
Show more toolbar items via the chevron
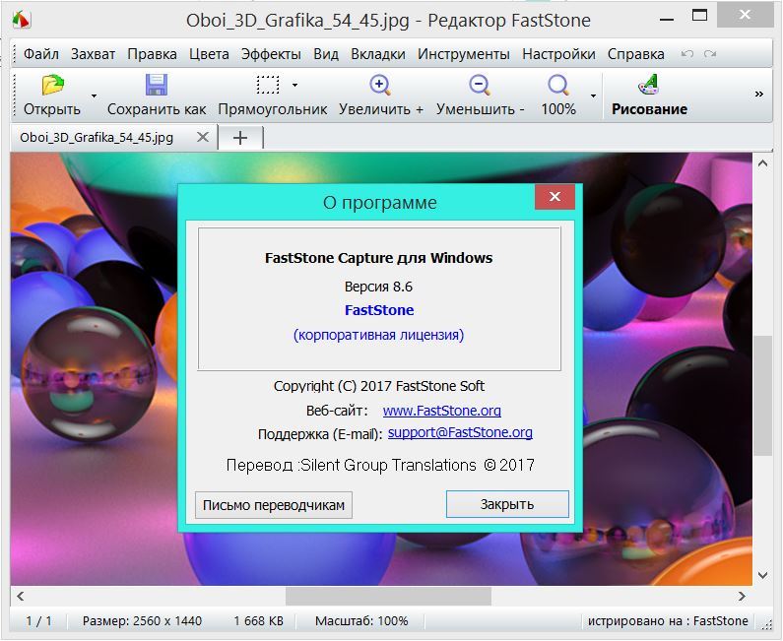click(759, 94)
